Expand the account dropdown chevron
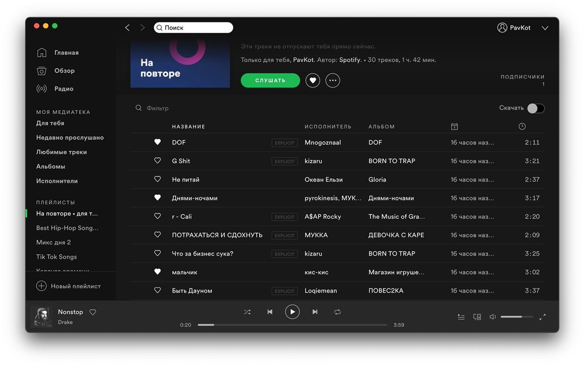This screenshot has height=366, width=584. pyautogui.click(x=545, y=28)
